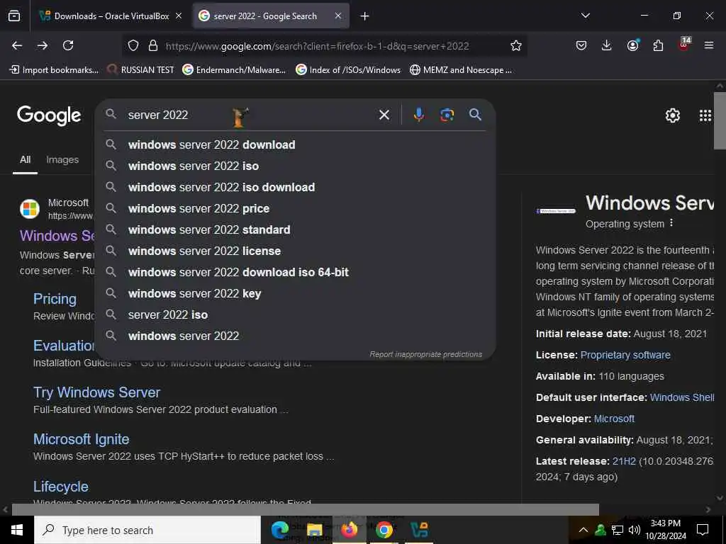Choose suggestion windows server 2022 iso

[296, 166]
